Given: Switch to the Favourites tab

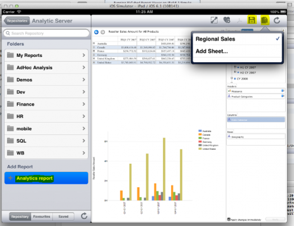Looking at the screenshot, I should tap(42, 217).
